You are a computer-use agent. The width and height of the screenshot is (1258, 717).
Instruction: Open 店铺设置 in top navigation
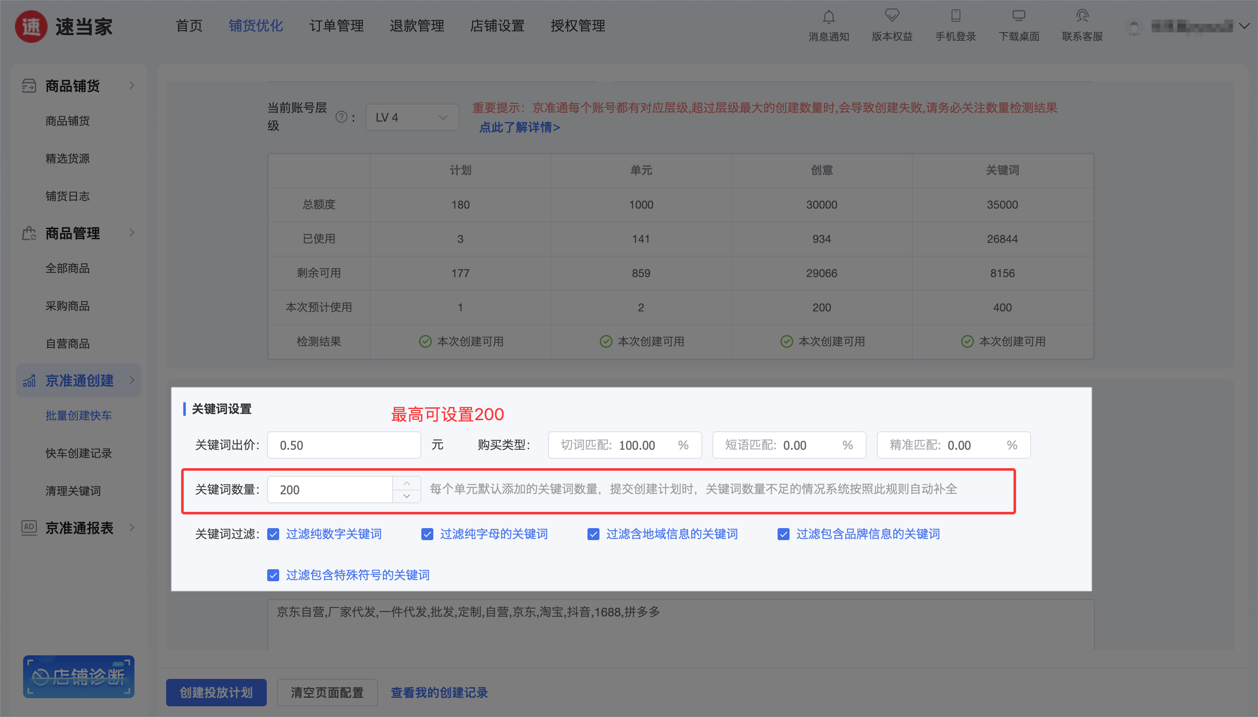click(x=497, y=26)
